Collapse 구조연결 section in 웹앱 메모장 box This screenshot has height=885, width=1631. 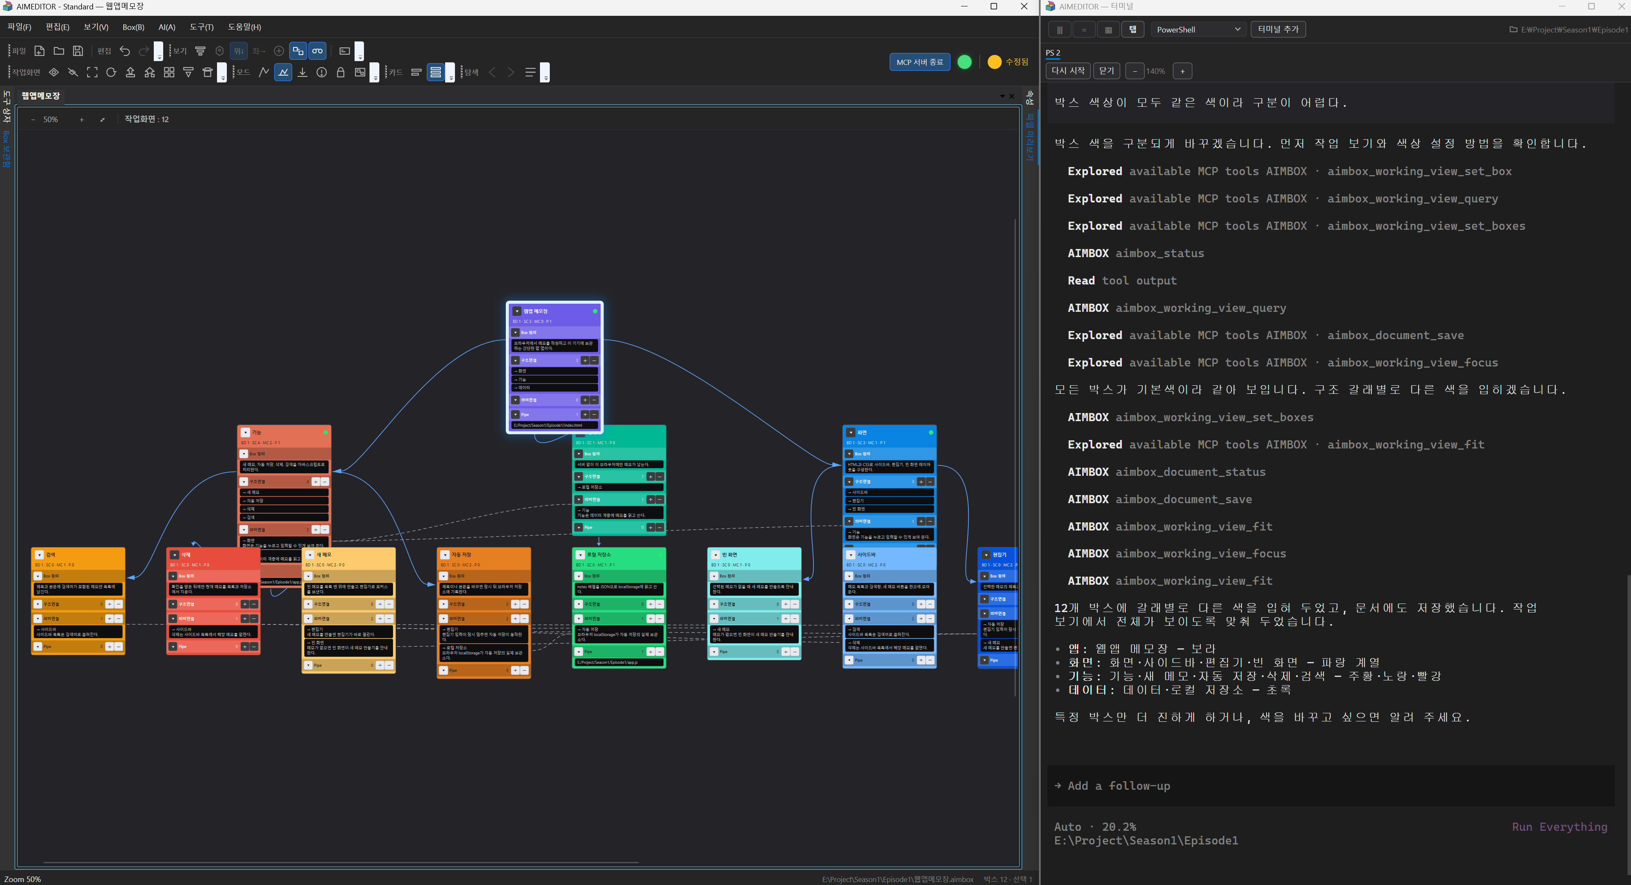pyautogui.click(x=516, y=360)
